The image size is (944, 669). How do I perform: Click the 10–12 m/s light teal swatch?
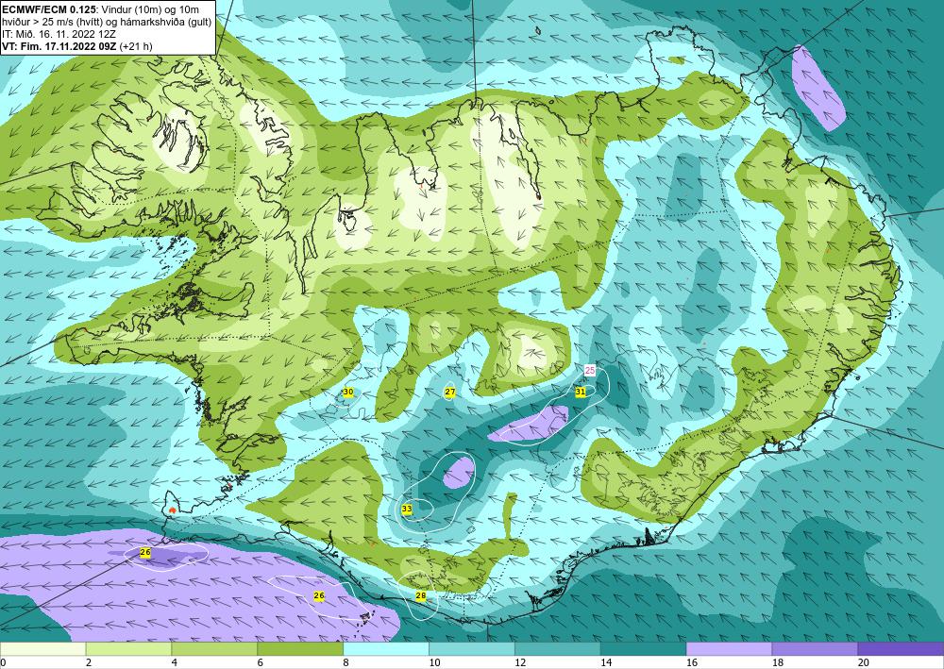tap(471, 649)
